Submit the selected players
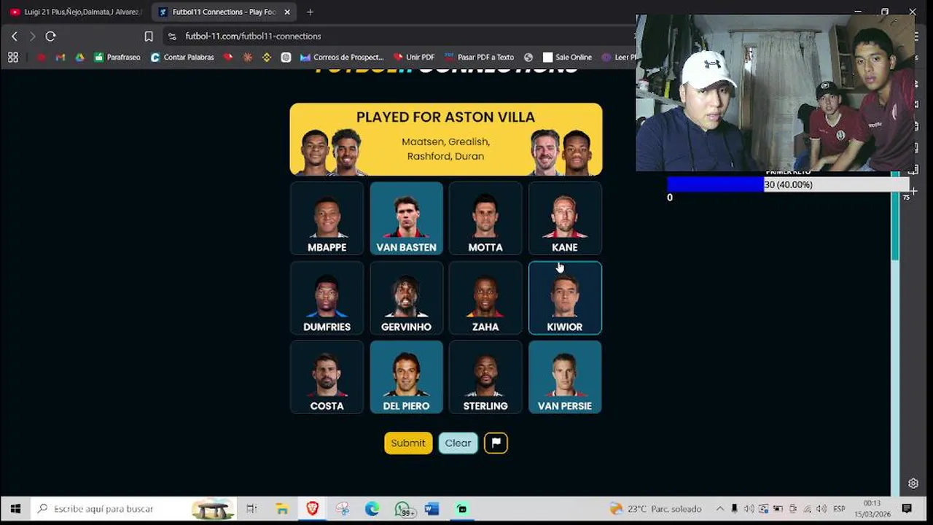Image resolution: width=933 pixels, height=525 pixels. click(408, 443)
